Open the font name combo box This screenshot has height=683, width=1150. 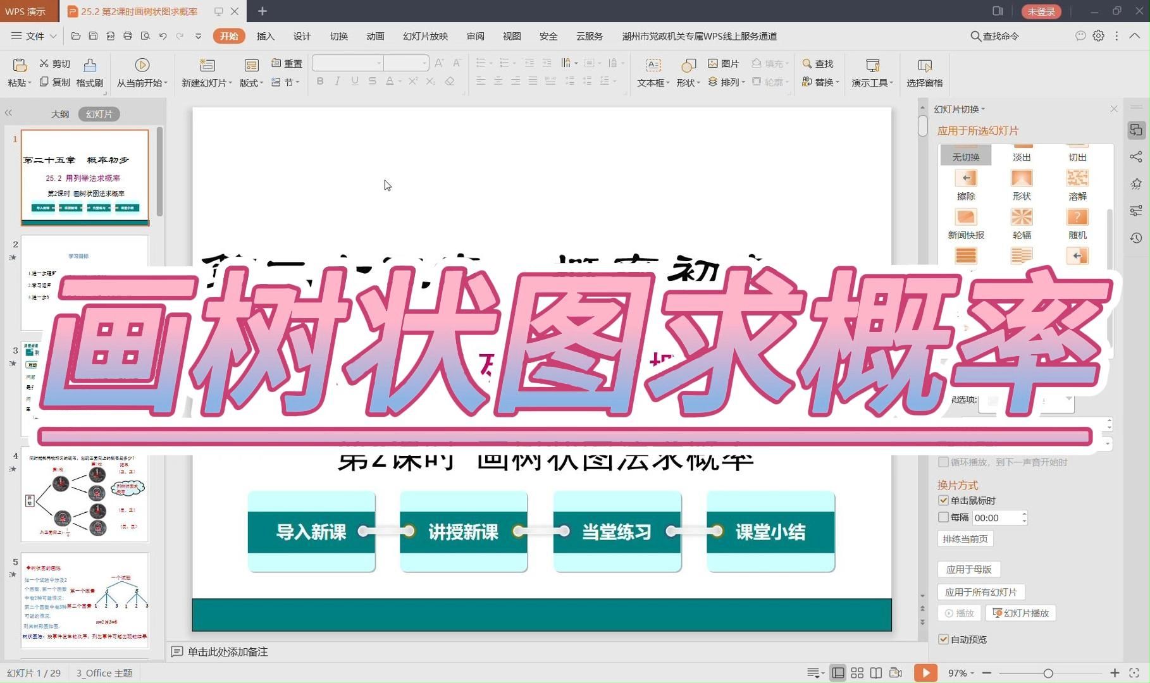347,63
